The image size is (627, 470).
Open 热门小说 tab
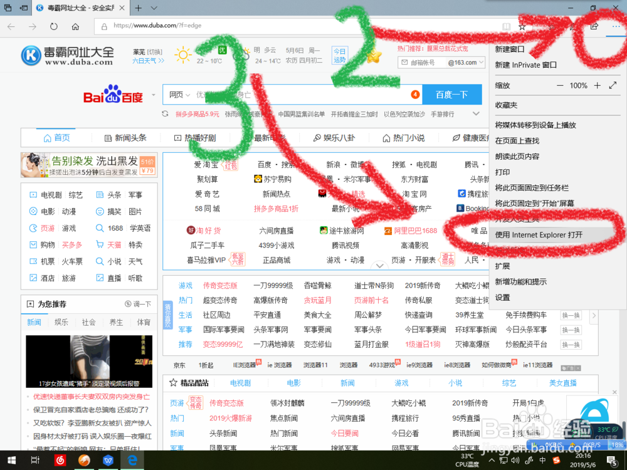(x=403, y=138)
